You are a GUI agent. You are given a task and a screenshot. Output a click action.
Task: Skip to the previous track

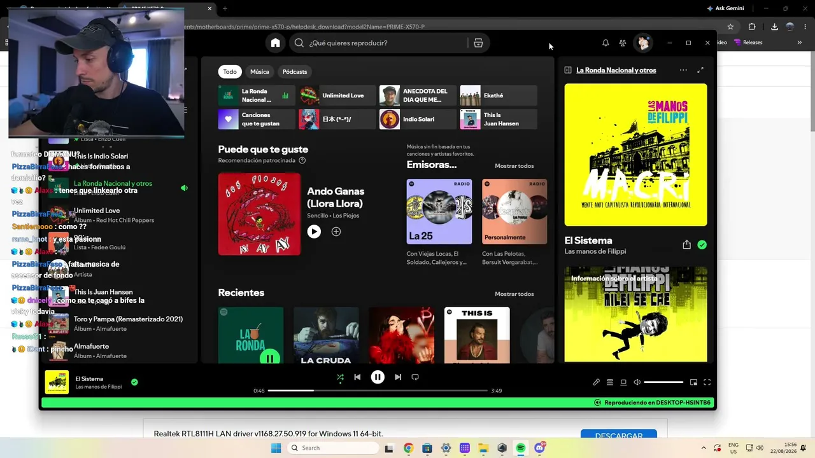357,377
